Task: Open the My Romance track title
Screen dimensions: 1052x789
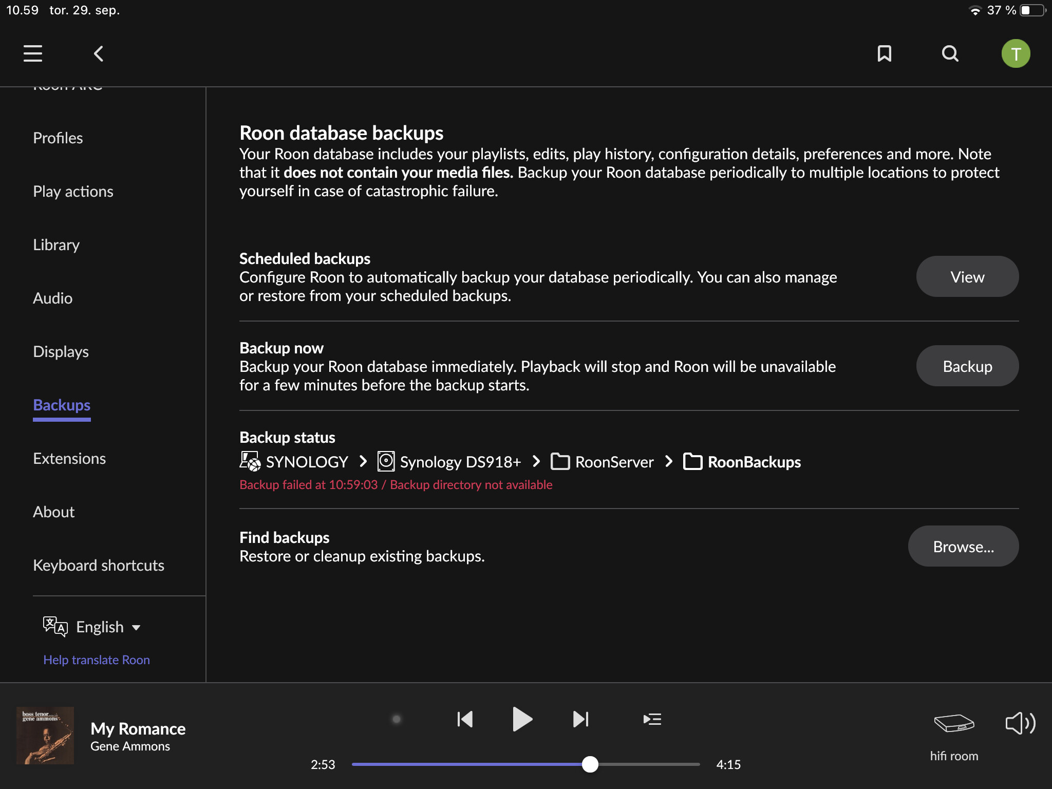Action: [138, 728]
